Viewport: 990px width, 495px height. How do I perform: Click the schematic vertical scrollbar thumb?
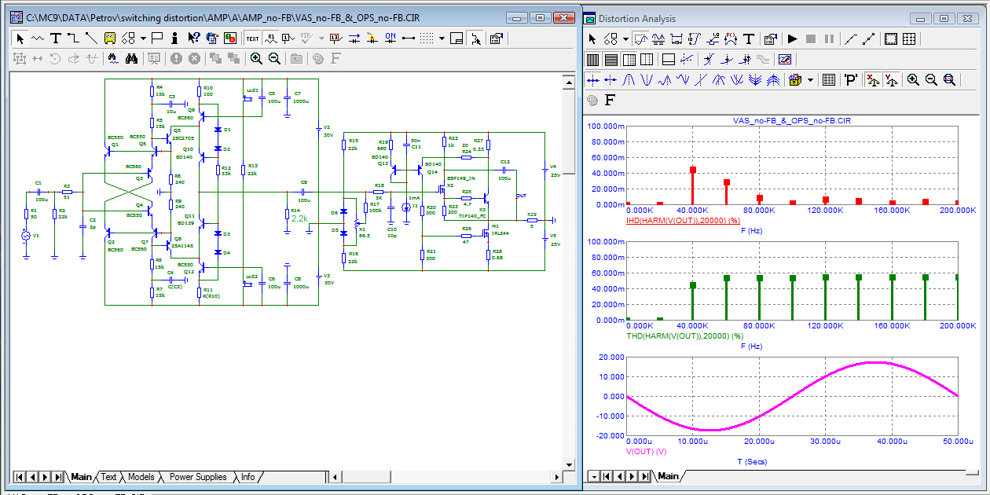point(570,130)
